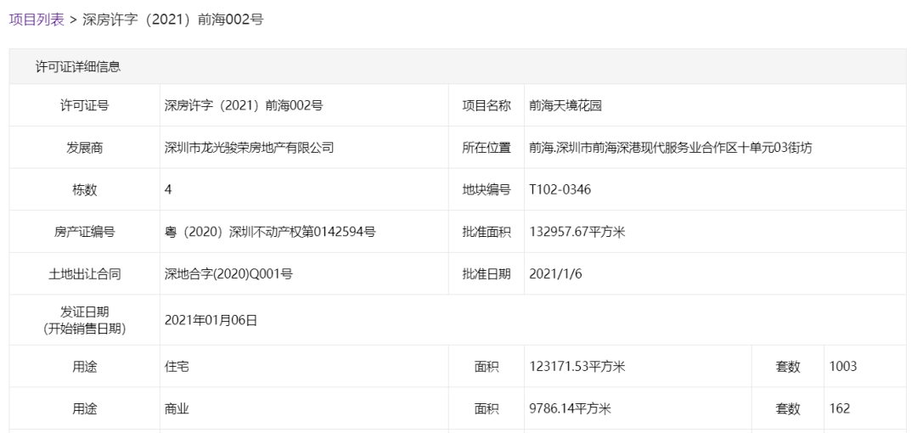
Task: Click 套数 label beside 162
Action: 788,408
